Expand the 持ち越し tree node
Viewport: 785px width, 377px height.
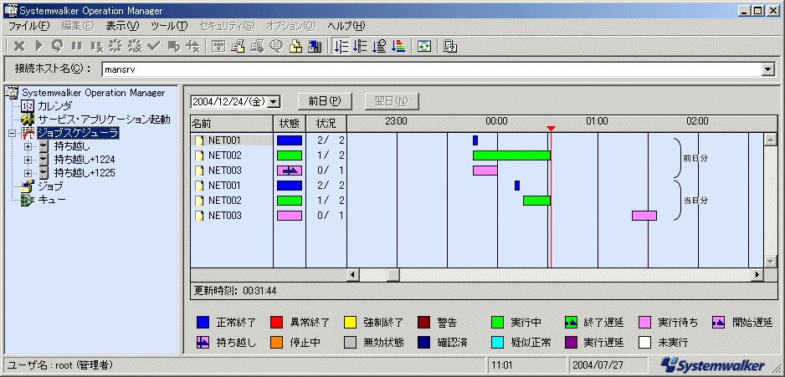pos(28,146)
